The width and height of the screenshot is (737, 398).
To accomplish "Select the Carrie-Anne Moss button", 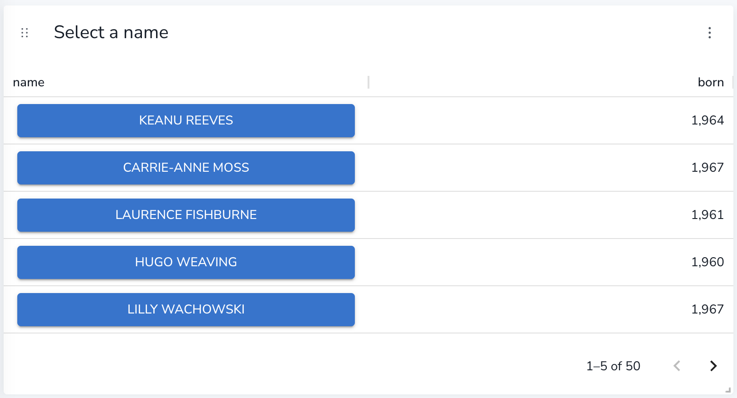I will coord(186,168).
